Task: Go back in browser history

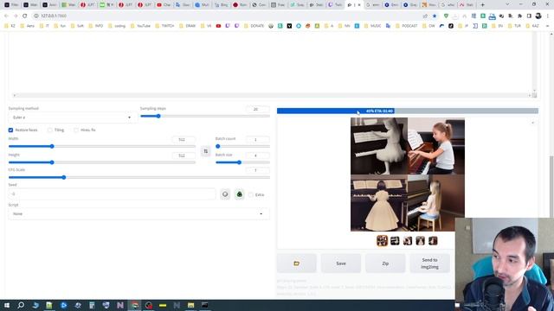Action: click(6, 16)
